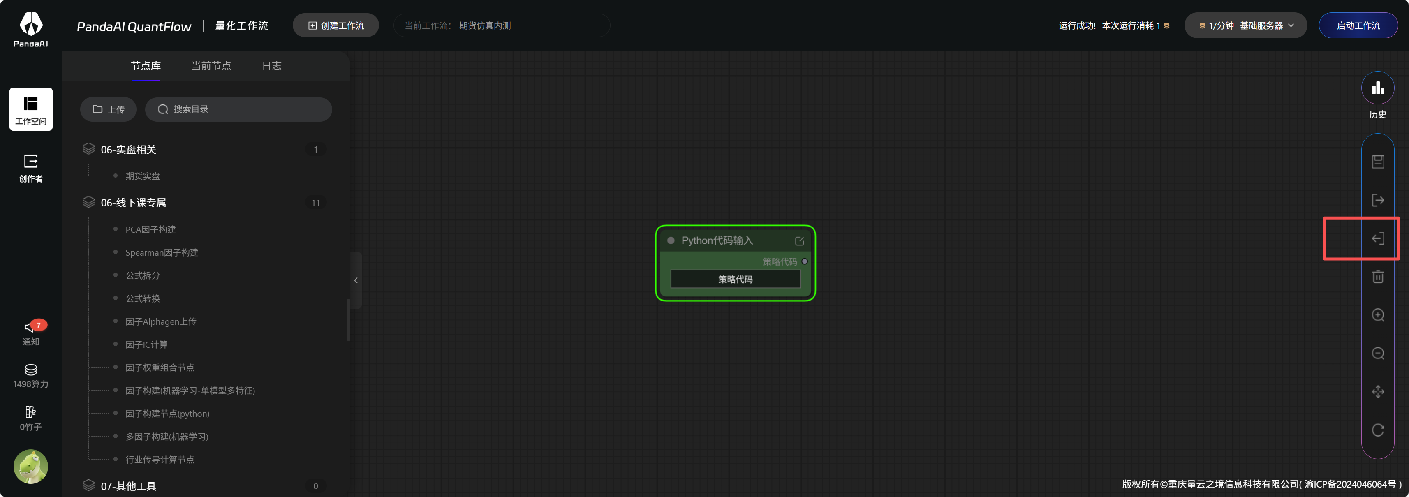This screenshot has width=1409, height=497.
Task: Select the 期货实盘 node
Action: 143,176
